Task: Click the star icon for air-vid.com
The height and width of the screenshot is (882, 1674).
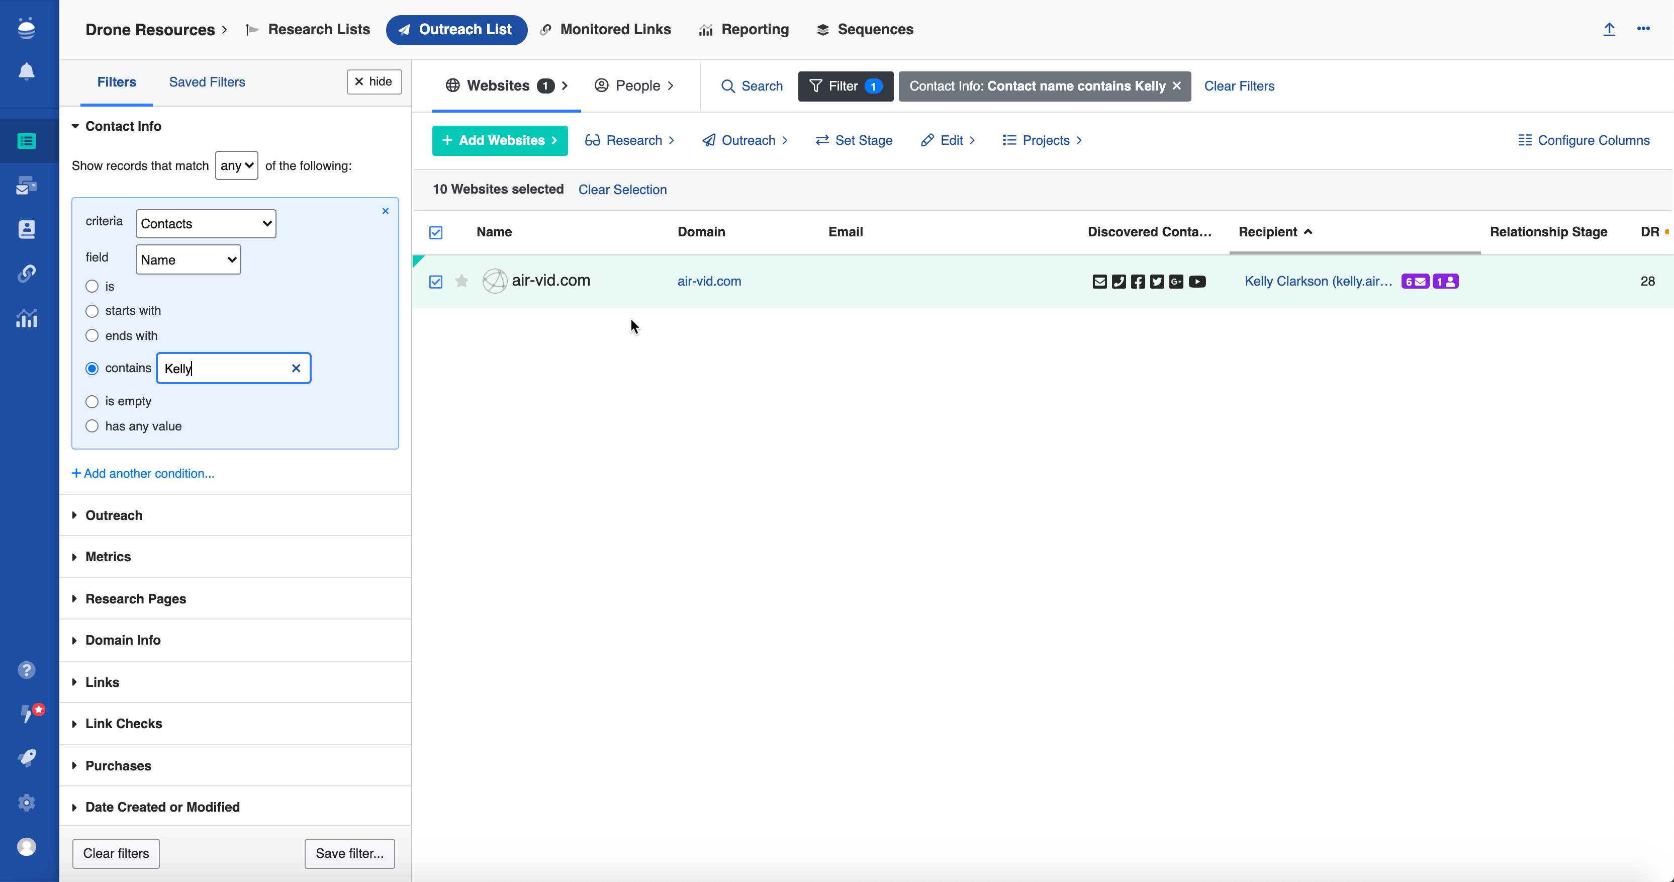Action: click(461, 281)
